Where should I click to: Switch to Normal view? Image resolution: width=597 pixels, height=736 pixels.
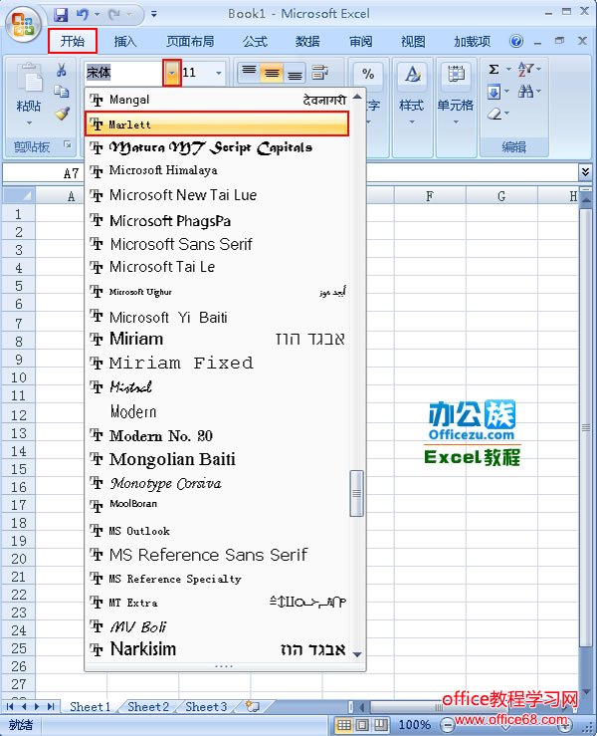point(344,725)
